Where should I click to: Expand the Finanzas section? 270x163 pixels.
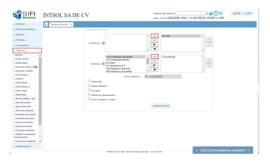[27, 40]
